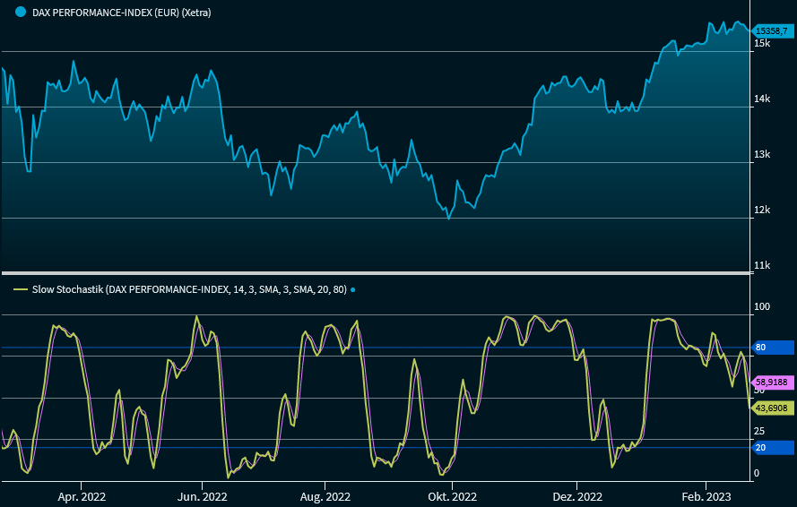Toggle the Slow Stochastik indicator legend text

pyautogui.click(x=188, y=289)
